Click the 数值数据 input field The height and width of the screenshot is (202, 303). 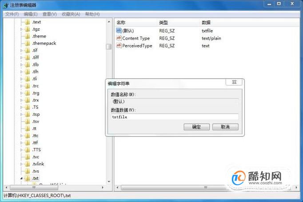pos(175,117)
